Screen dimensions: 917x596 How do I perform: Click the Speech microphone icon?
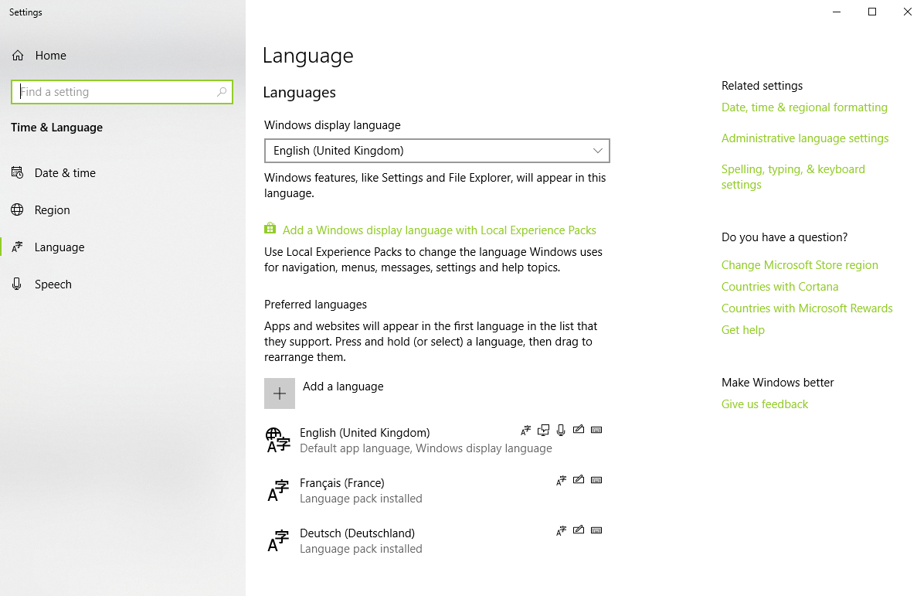pyautogui.click(x=17, y=284)
